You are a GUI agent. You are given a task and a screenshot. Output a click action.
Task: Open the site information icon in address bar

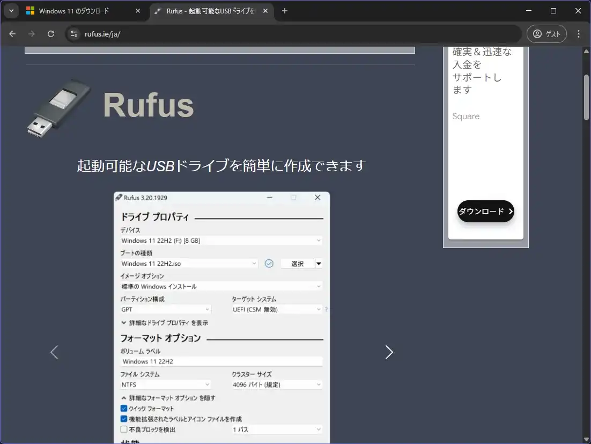click(x=75, y=34)
